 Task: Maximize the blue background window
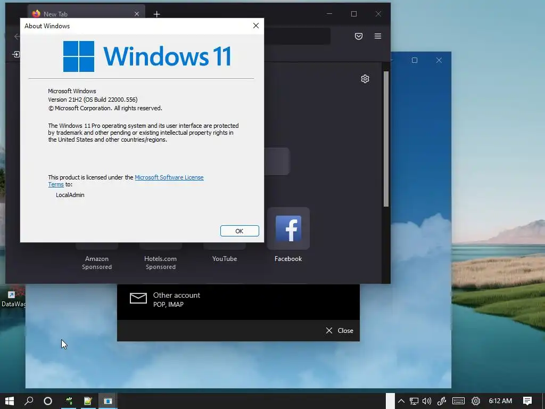click(x=414, y=60)
